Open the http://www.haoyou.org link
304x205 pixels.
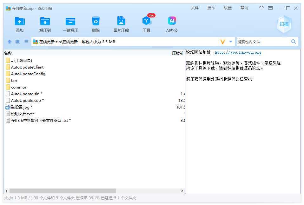[238, 52]
